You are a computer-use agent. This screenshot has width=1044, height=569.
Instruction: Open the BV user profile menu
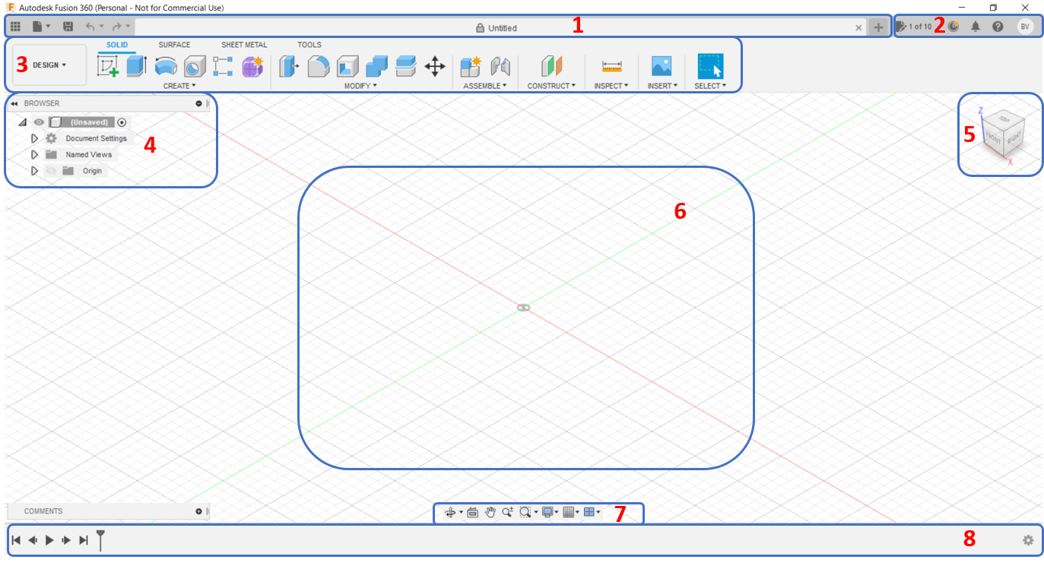click(1025, 27)
